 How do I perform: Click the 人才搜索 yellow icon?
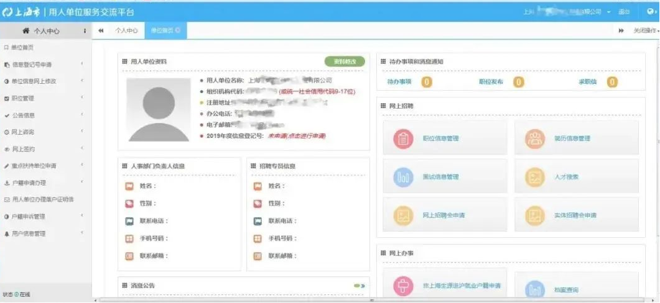coord(535,178)
